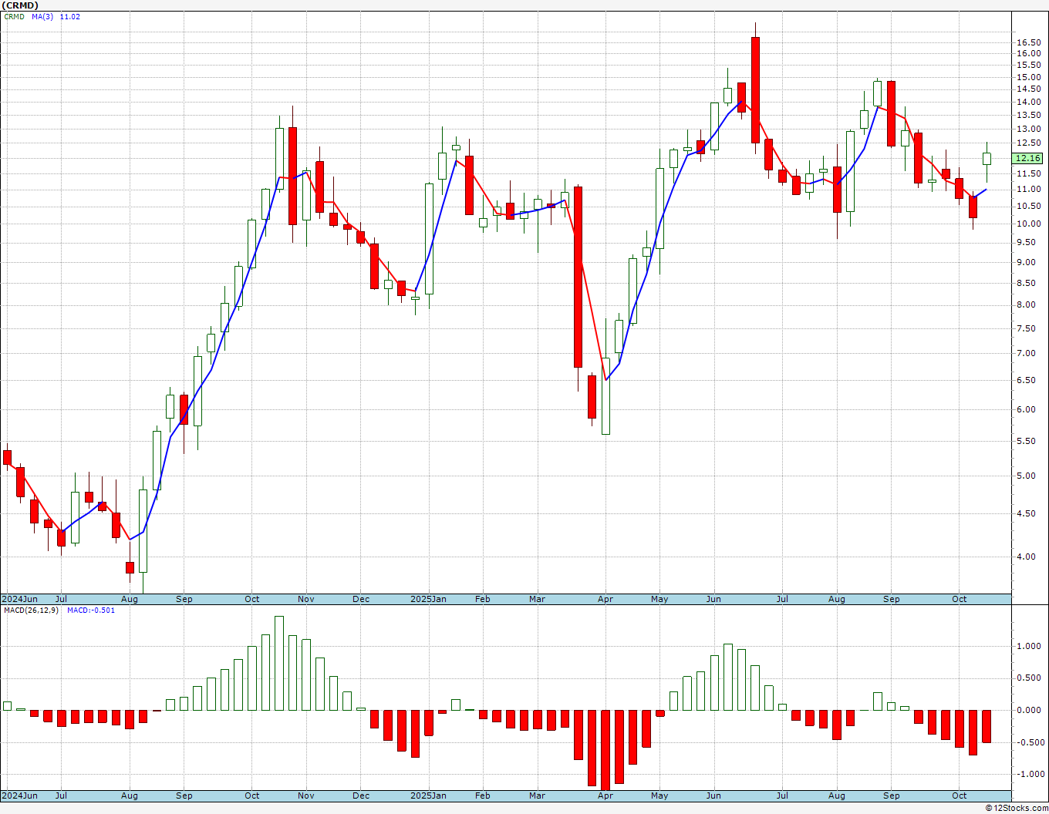Select Dec on the price chart date axis

click(x=360, y=599)
